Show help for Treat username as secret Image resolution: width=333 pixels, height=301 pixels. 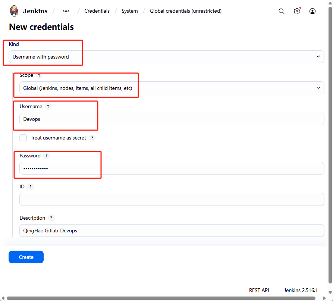pyautogui.click(x=92, y=138)
